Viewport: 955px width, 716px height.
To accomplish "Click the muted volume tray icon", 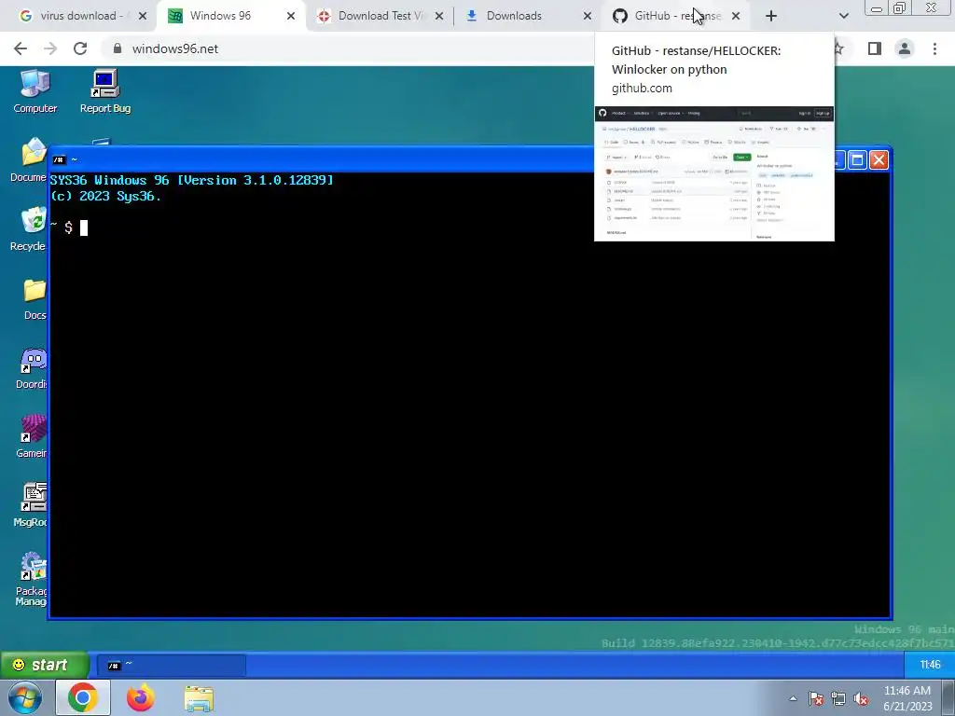I will (861, 698).
